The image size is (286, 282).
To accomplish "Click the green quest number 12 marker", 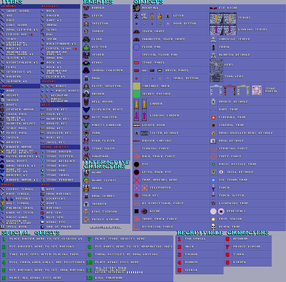I will coord(90,278).
